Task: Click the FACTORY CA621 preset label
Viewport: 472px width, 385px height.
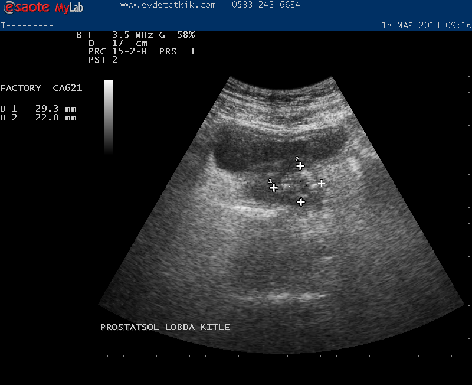Action: pos(41,88)
